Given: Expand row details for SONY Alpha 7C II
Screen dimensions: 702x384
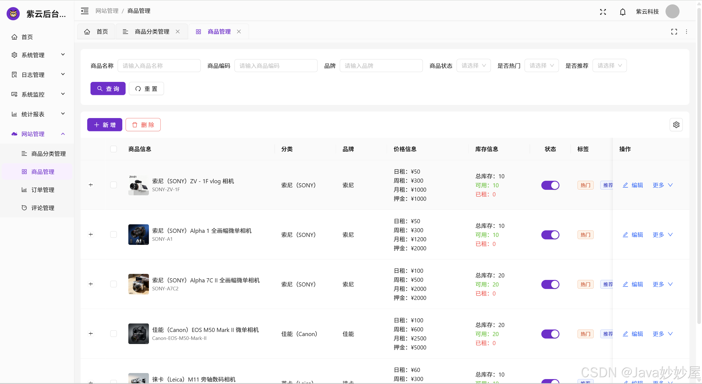Looking at the screenshot, I should [91, 284].
